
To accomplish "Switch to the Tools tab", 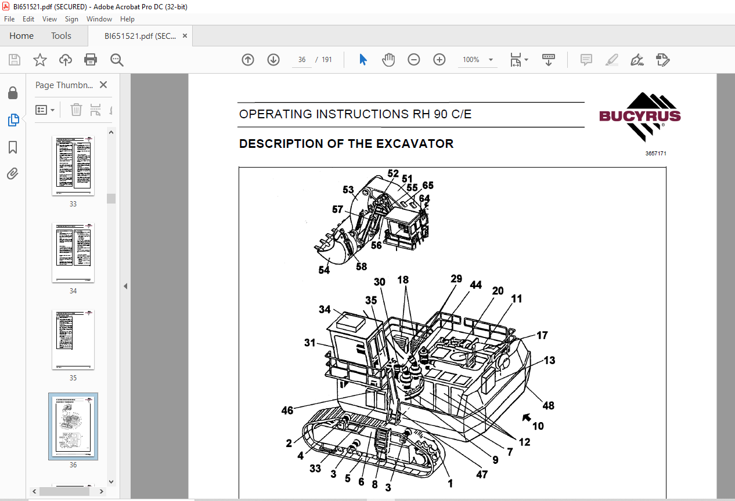I will [61, 35].
